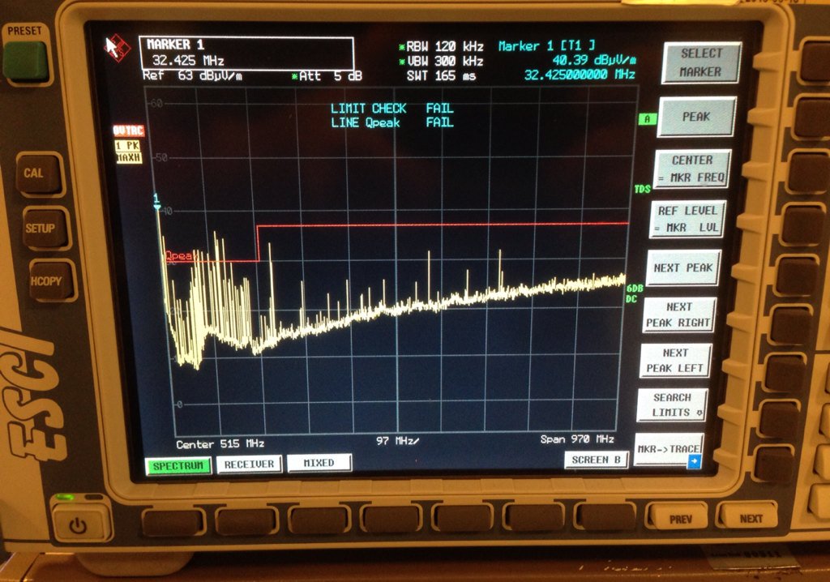Select NEXT PEAK LEFT softkey
This screenshot has width=830, height=582.
point(675,360)
